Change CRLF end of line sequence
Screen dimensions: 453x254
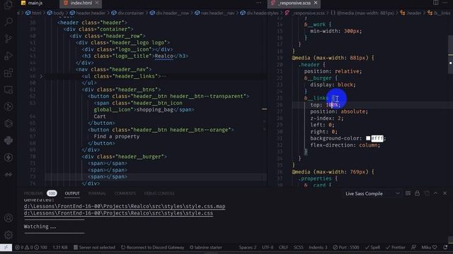pos(283,247)
